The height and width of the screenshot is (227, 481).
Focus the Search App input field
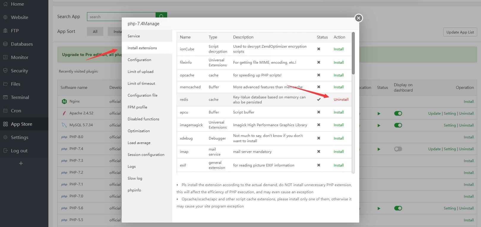click(x=121, y=17)
